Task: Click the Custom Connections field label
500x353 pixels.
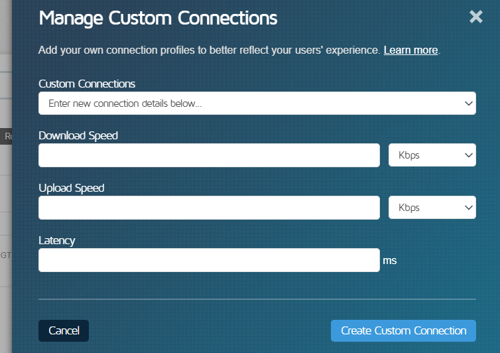Action: pyautogui.click(x=87, y=84)
